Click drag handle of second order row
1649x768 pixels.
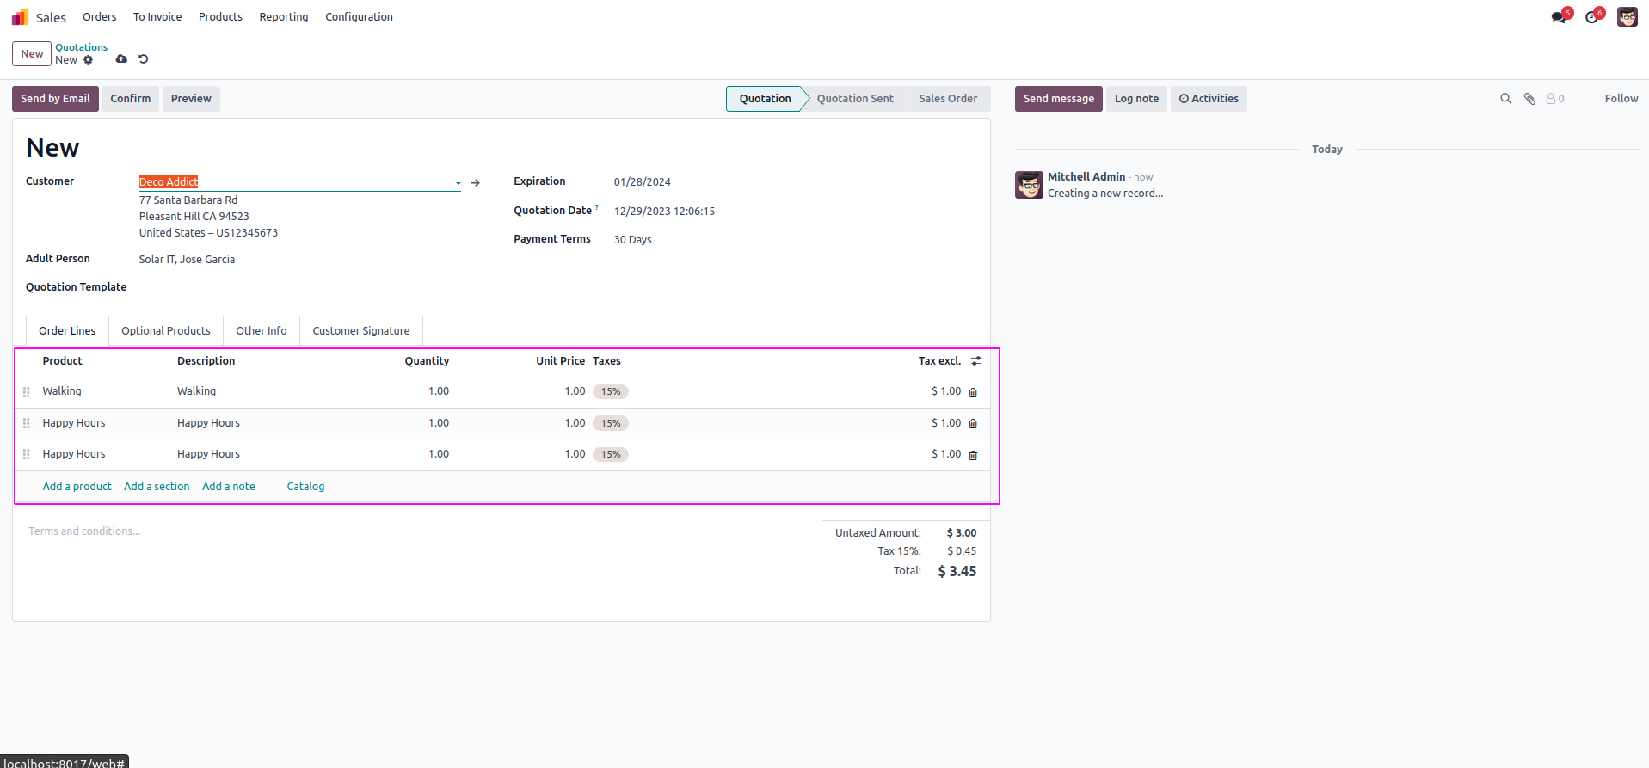click(27, 423)
